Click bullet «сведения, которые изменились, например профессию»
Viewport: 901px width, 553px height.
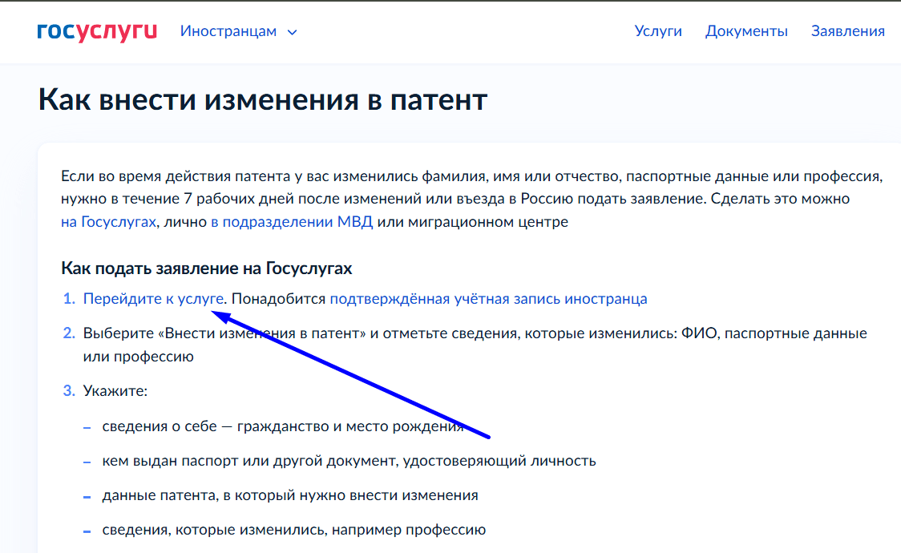click(293, 530)
